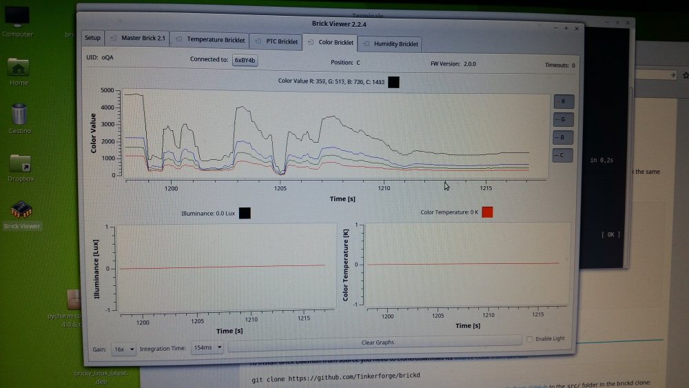Click the red Color Temperature swatch
Screen dimensions: 689x388
click(x=488, y=212)
